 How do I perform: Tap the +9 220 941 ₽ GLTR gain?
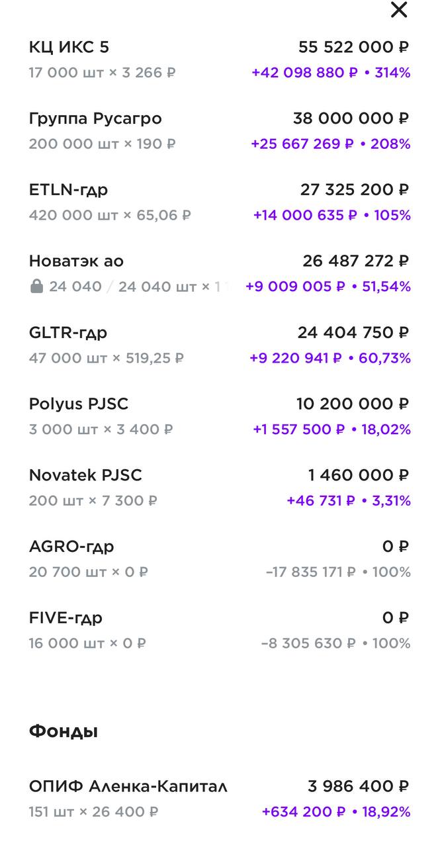point(296,358)
